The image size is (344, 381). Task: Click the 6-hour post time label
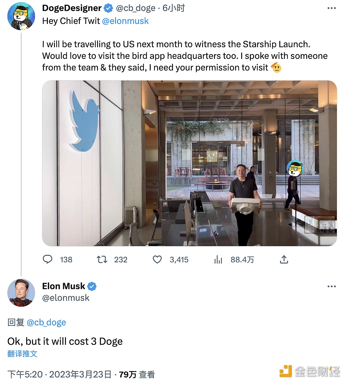[174, 8]
